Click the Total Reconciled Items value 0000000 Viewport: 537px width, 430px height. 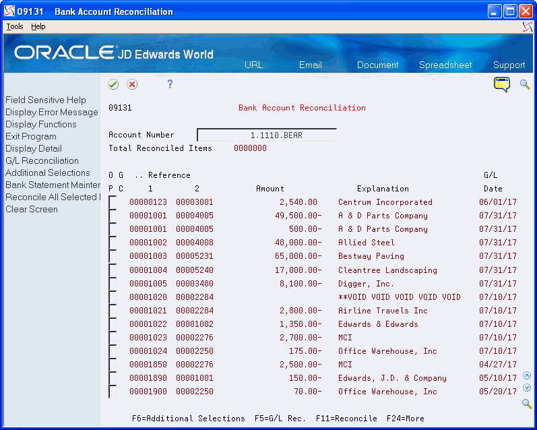[250, 148]
